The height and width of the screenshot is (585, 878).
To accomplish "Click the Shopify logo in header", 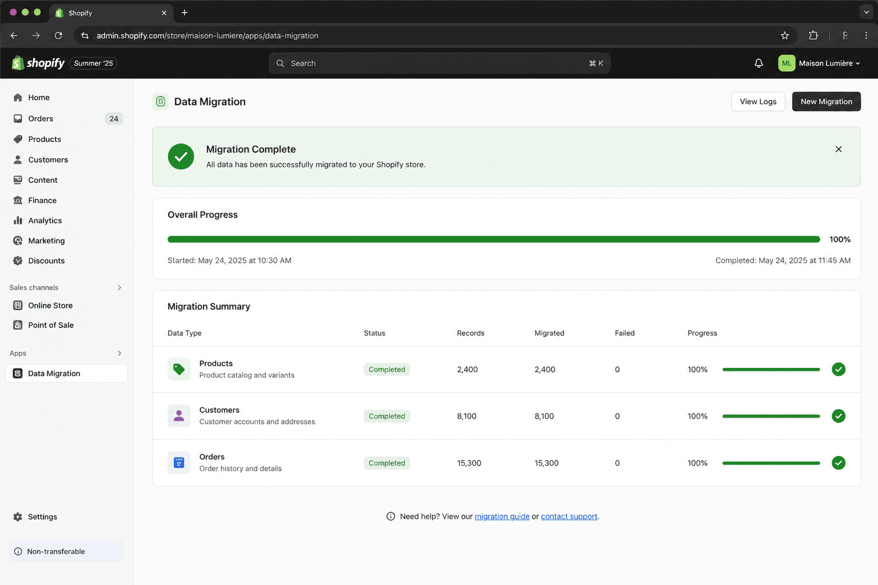I will point(38,63).
